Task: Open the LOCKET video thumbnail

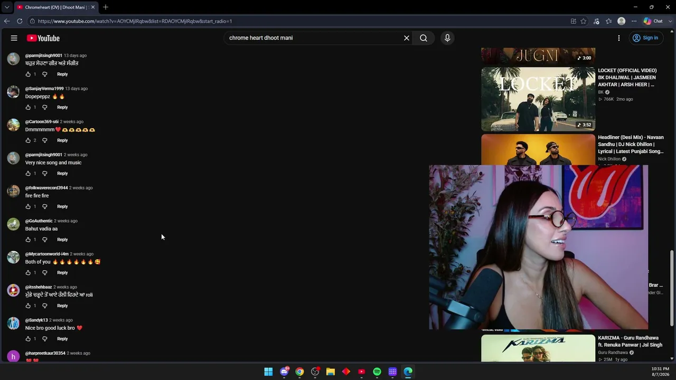Action: point(538,99)
